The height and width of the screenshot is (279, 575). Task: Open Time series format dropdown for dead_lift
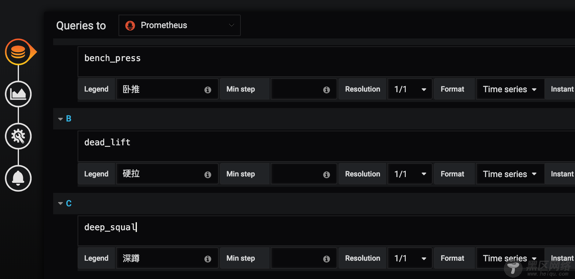[x=510, y=174]
